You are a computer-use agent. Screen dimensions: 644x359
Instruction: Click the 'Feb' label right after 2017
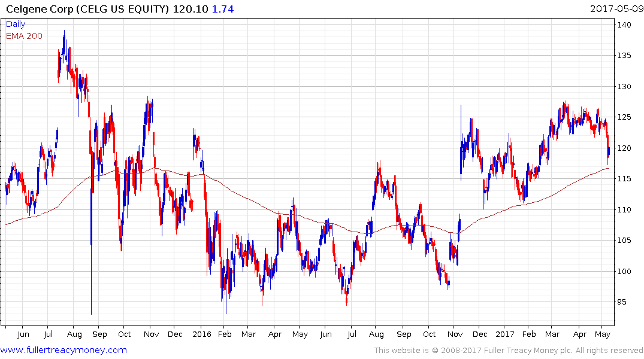[529, 334]
